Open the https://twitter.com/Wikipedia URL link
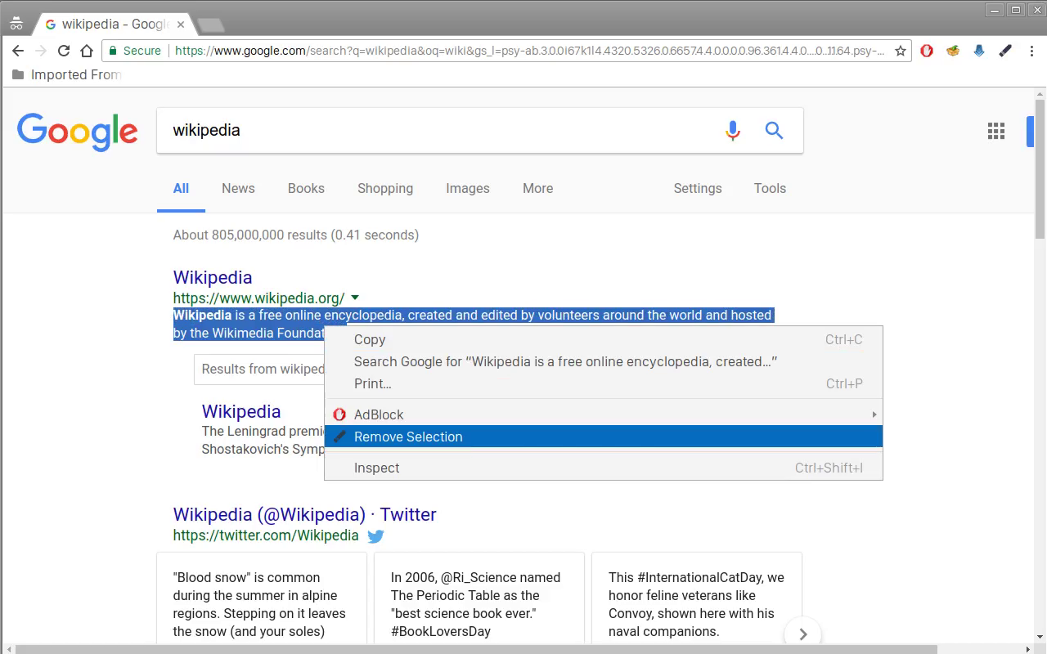 266,535
